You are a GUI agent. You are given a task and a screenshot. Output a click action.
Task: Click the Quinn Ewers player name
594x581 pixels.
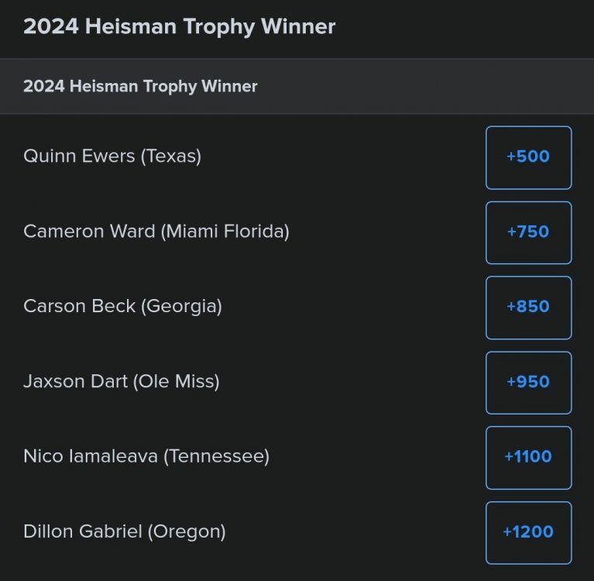pos(79,156)
